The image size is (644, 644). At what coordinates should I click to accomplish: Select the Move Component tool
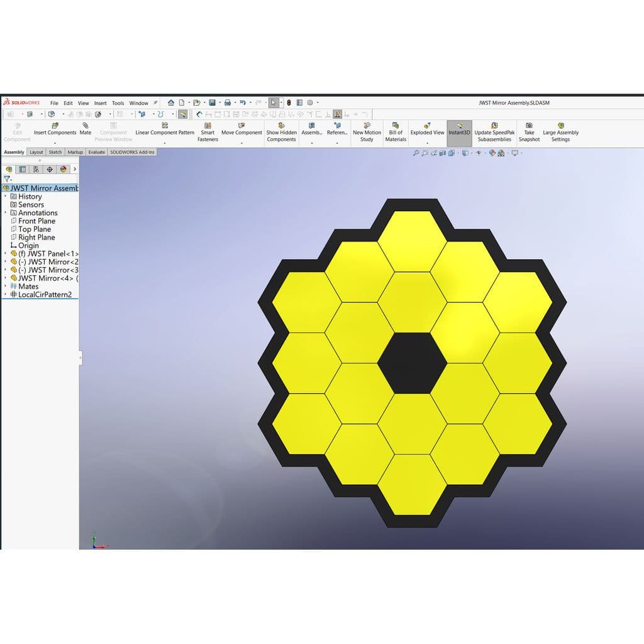241,129
